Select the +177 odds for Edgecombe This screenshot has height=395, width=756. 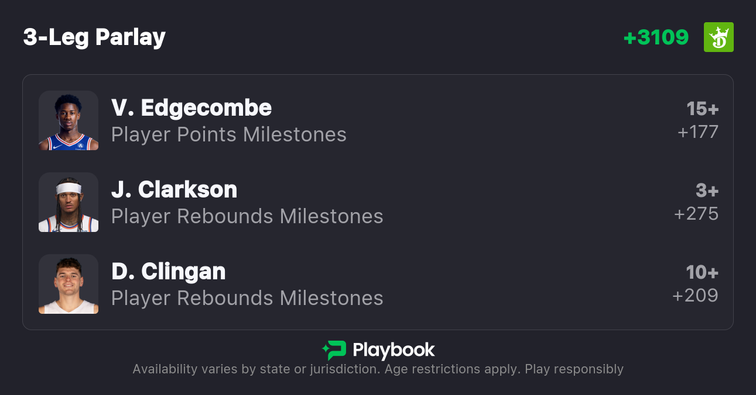click(x=697, y=132)
